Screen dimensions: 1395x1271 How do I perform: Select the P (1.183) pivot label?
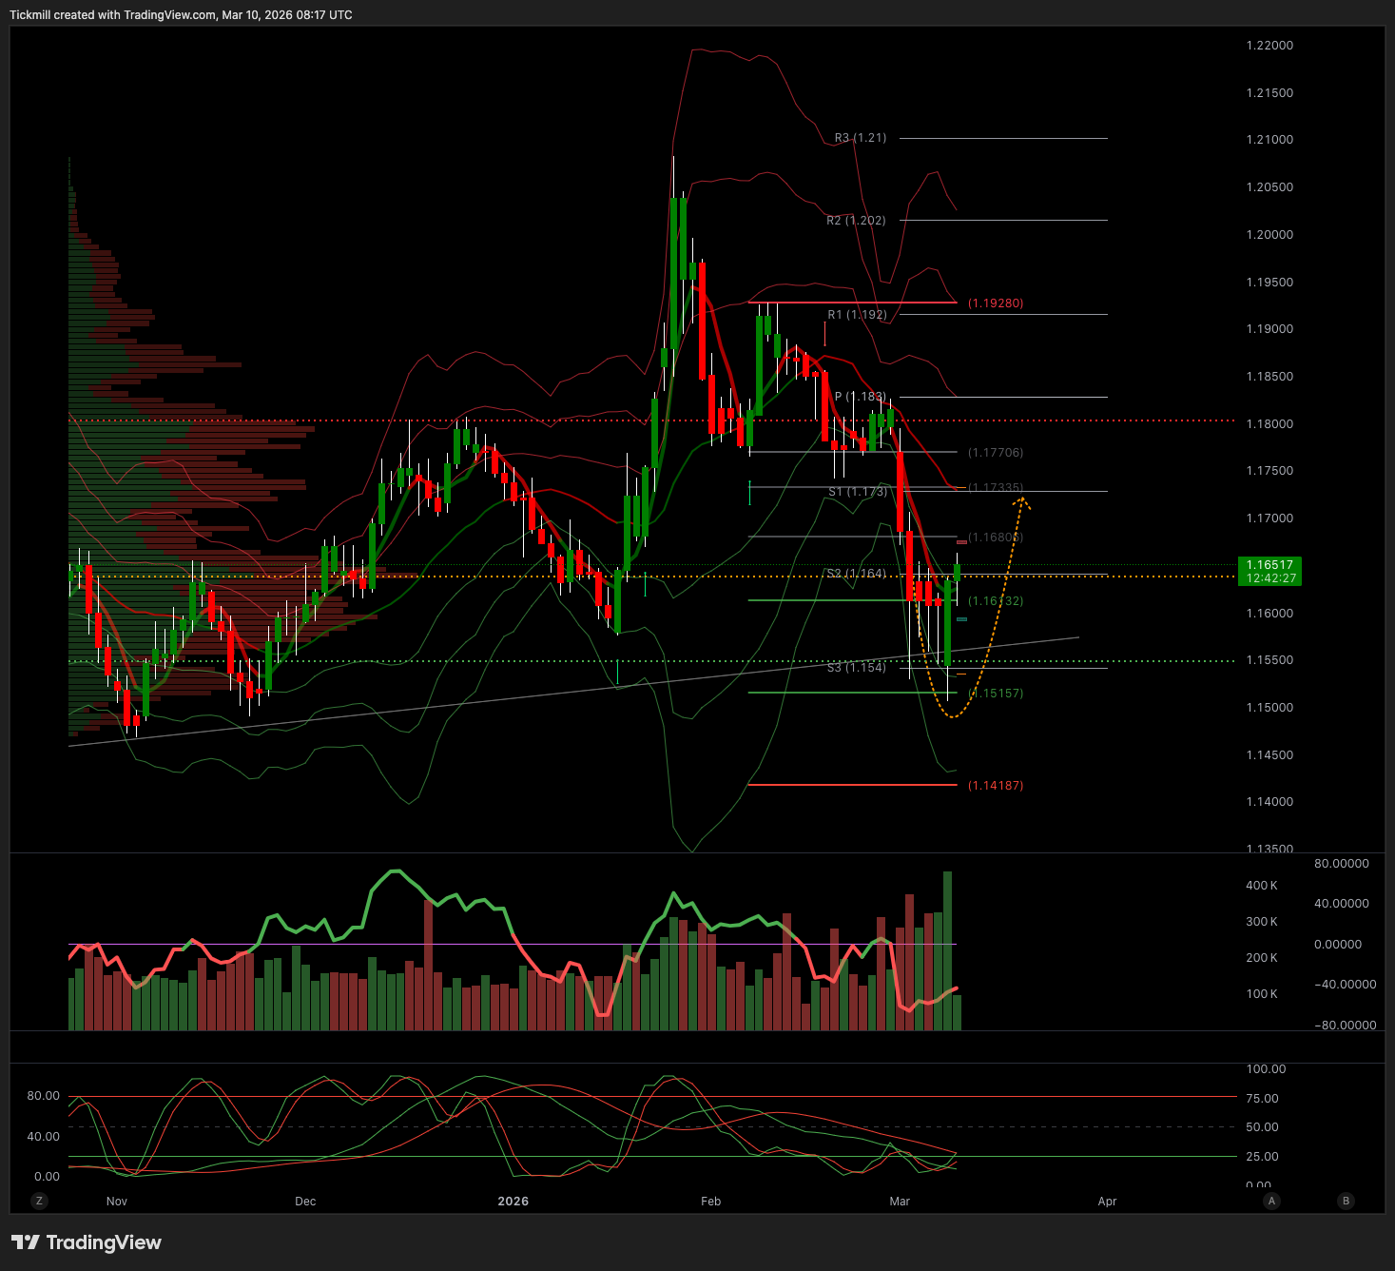pos(861,397)
